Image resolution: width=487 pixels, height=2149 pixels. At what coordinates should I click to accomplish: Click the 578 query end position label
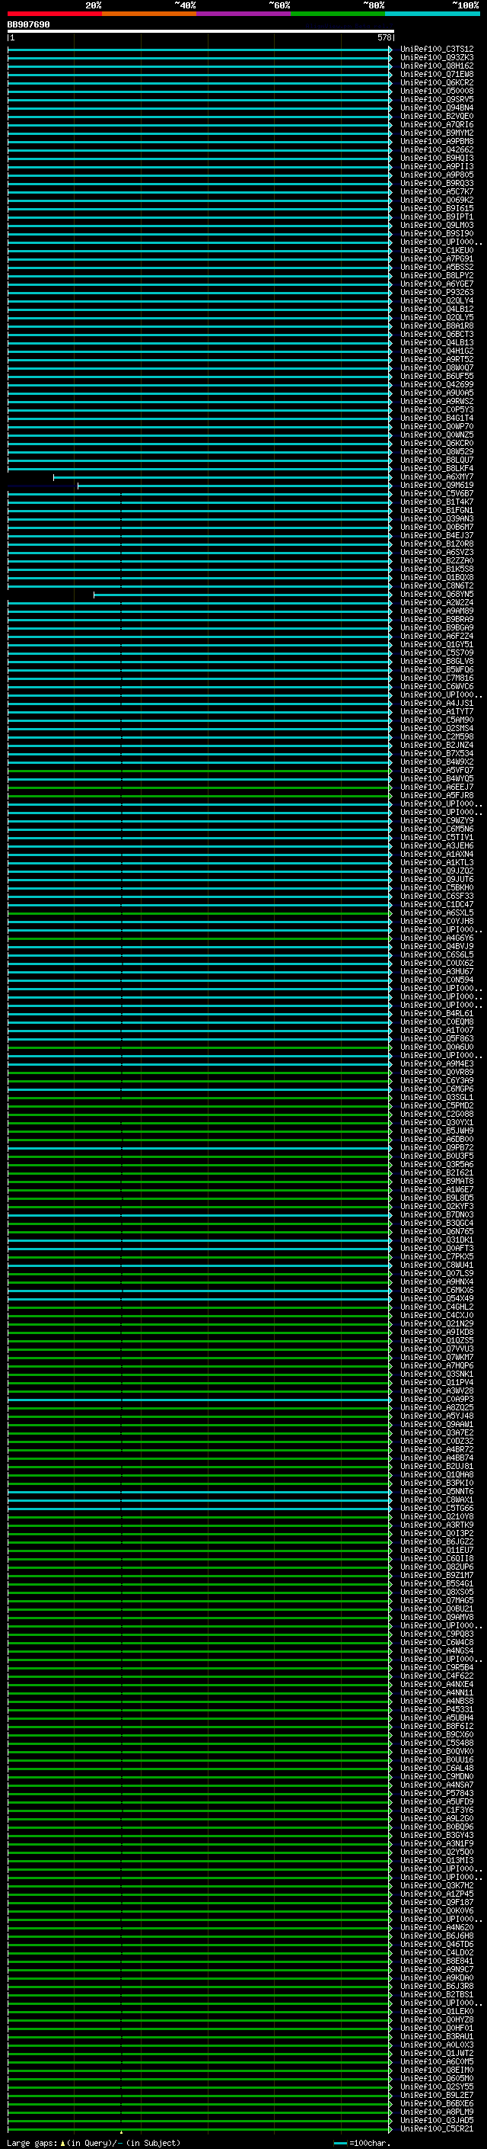point(384,37)
